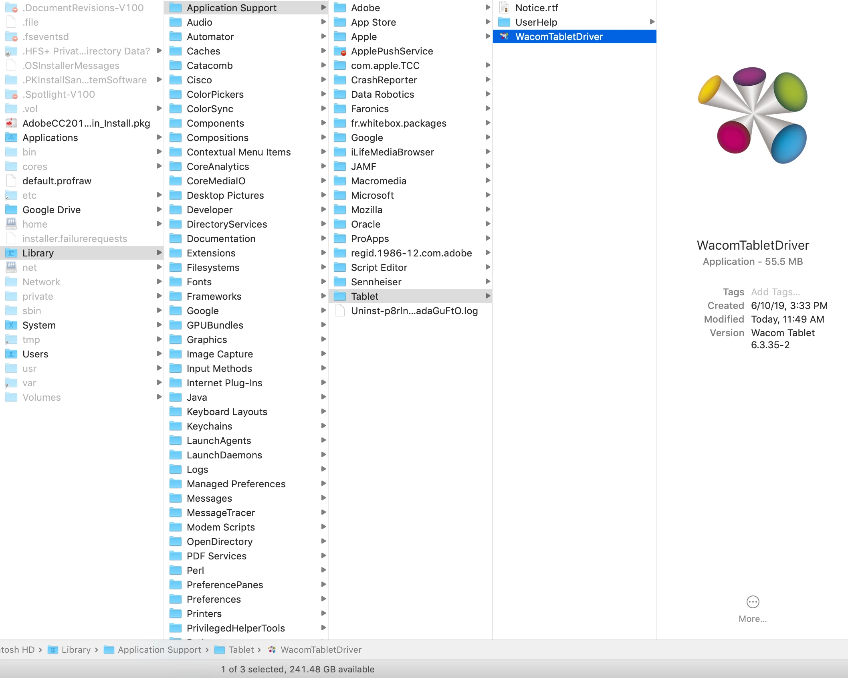Select the PrivilegedHelperTools folder
Screen dimensions: 848x678
pos(246,628)
